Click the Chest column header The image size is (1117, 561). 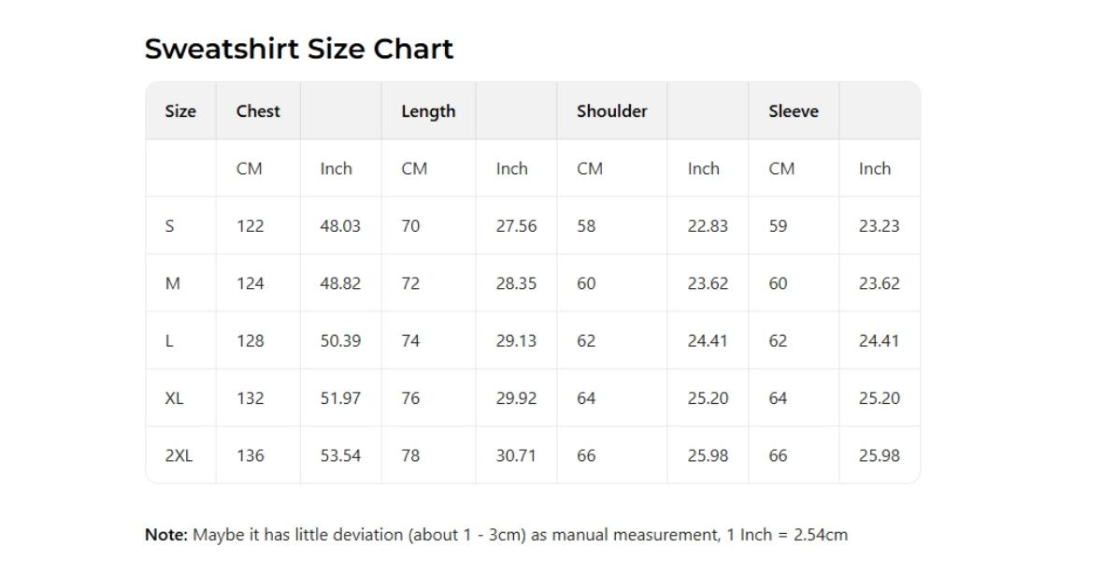pos(258,111)
